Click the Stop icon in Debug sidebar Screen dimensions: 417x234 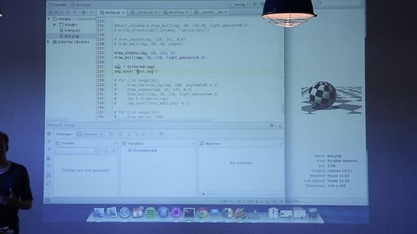click(49, 149)
